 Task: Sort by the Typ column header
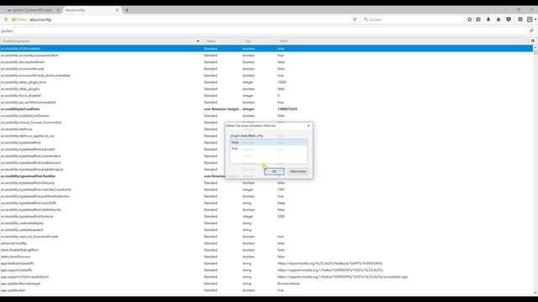point(260,41)
